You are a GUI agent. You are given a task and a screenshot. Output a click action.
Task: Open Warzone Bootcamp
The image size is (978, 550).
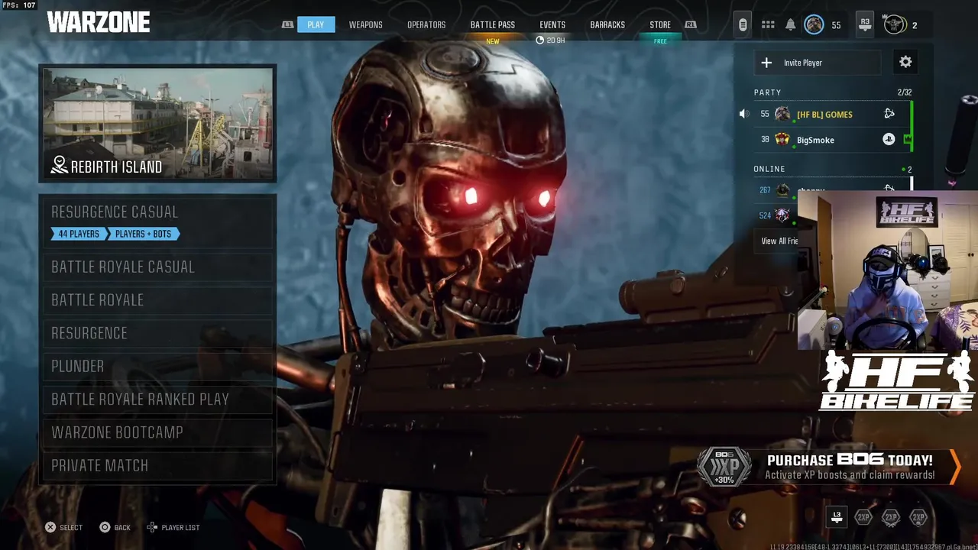(157, 432)
